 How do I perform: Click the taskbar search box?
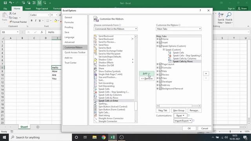click(x=40, y=137)
